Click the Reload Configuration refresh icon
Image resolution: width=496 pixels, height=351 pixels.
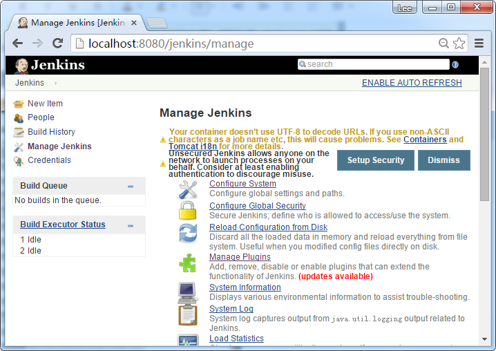(188, 233)
